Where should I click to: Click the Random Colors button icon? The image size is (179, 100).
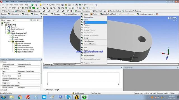pos(109,11)
